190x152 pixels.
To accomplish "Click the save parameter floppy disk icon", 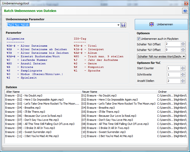I will [x=123, y=25].
